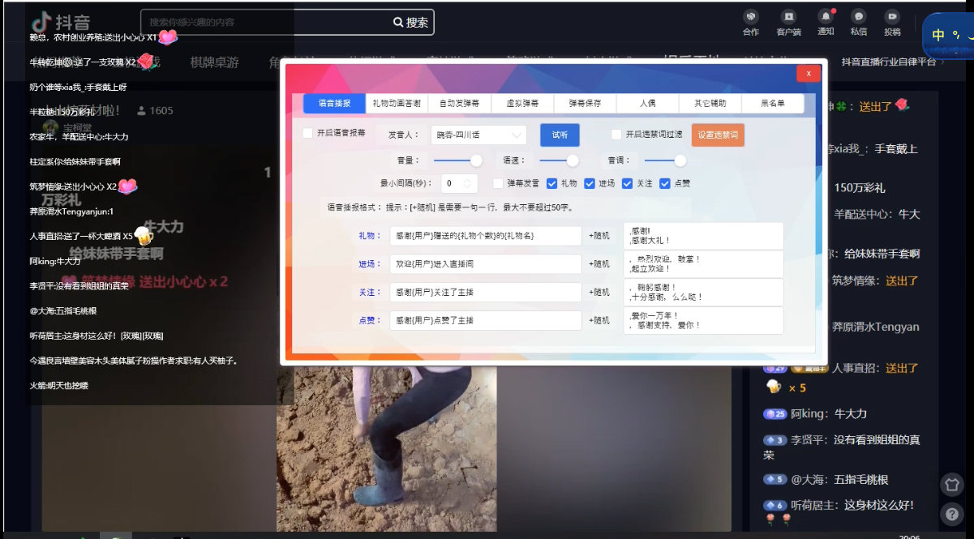
Task: Click the 最小间隔 stepper field
Action: coord(460,183)
